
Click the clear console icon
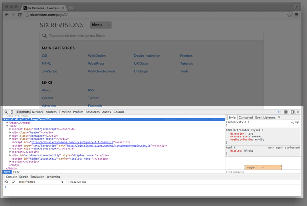click(6, 182)
